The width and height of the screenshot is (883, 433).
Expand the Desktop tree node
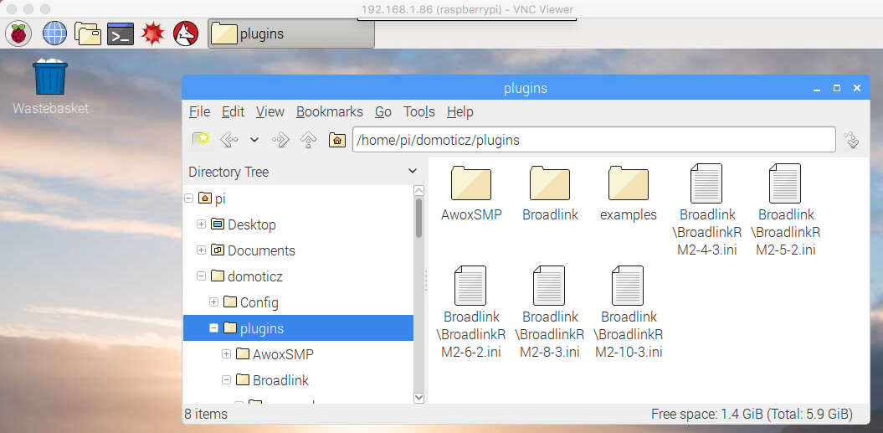point(201,224)
